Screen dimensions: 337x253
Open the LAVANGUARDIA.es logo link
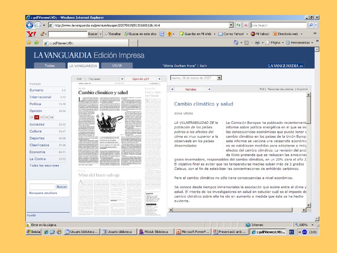[286, 66]
